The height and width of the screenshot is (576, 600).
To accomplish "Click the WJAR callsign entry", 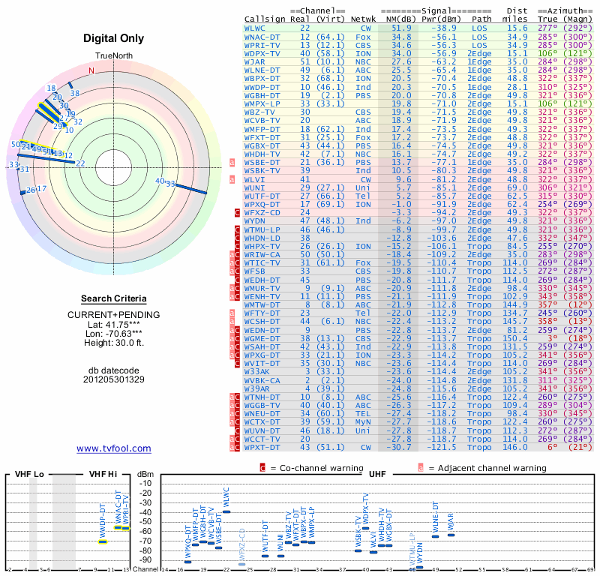I will tap(254, 62).
